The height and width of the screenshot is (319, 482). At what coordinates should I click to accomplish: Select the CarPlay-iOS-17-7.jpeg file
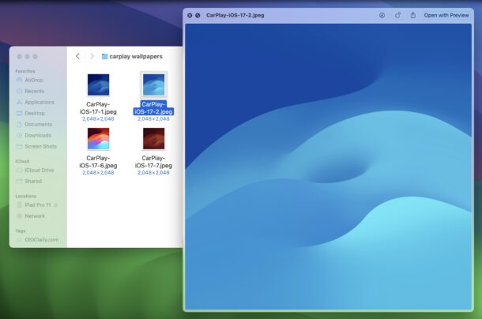[x=153, y=139]
